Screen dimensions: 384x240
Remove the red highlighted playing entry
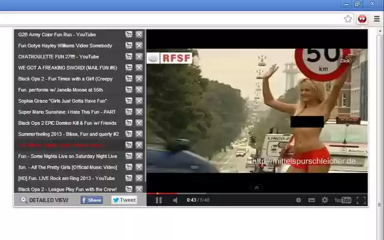tap(139, 145)
